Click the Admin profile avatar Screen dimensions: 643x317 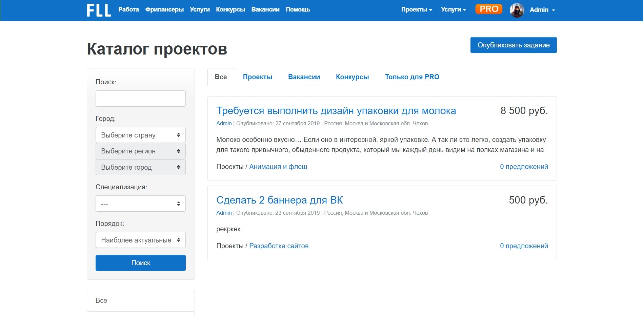click(x=517, y=10)
